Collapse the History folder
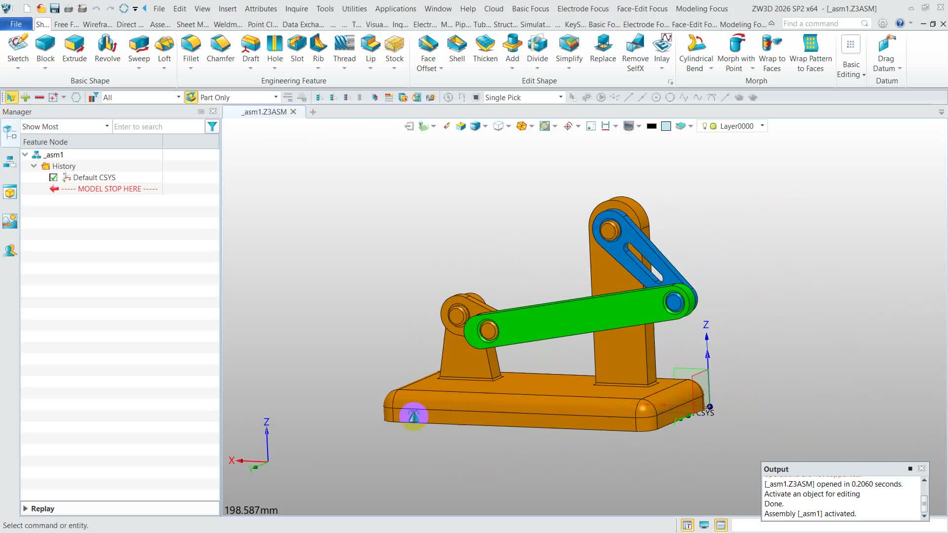Screen dimensions: 948x533 (34, 166)
